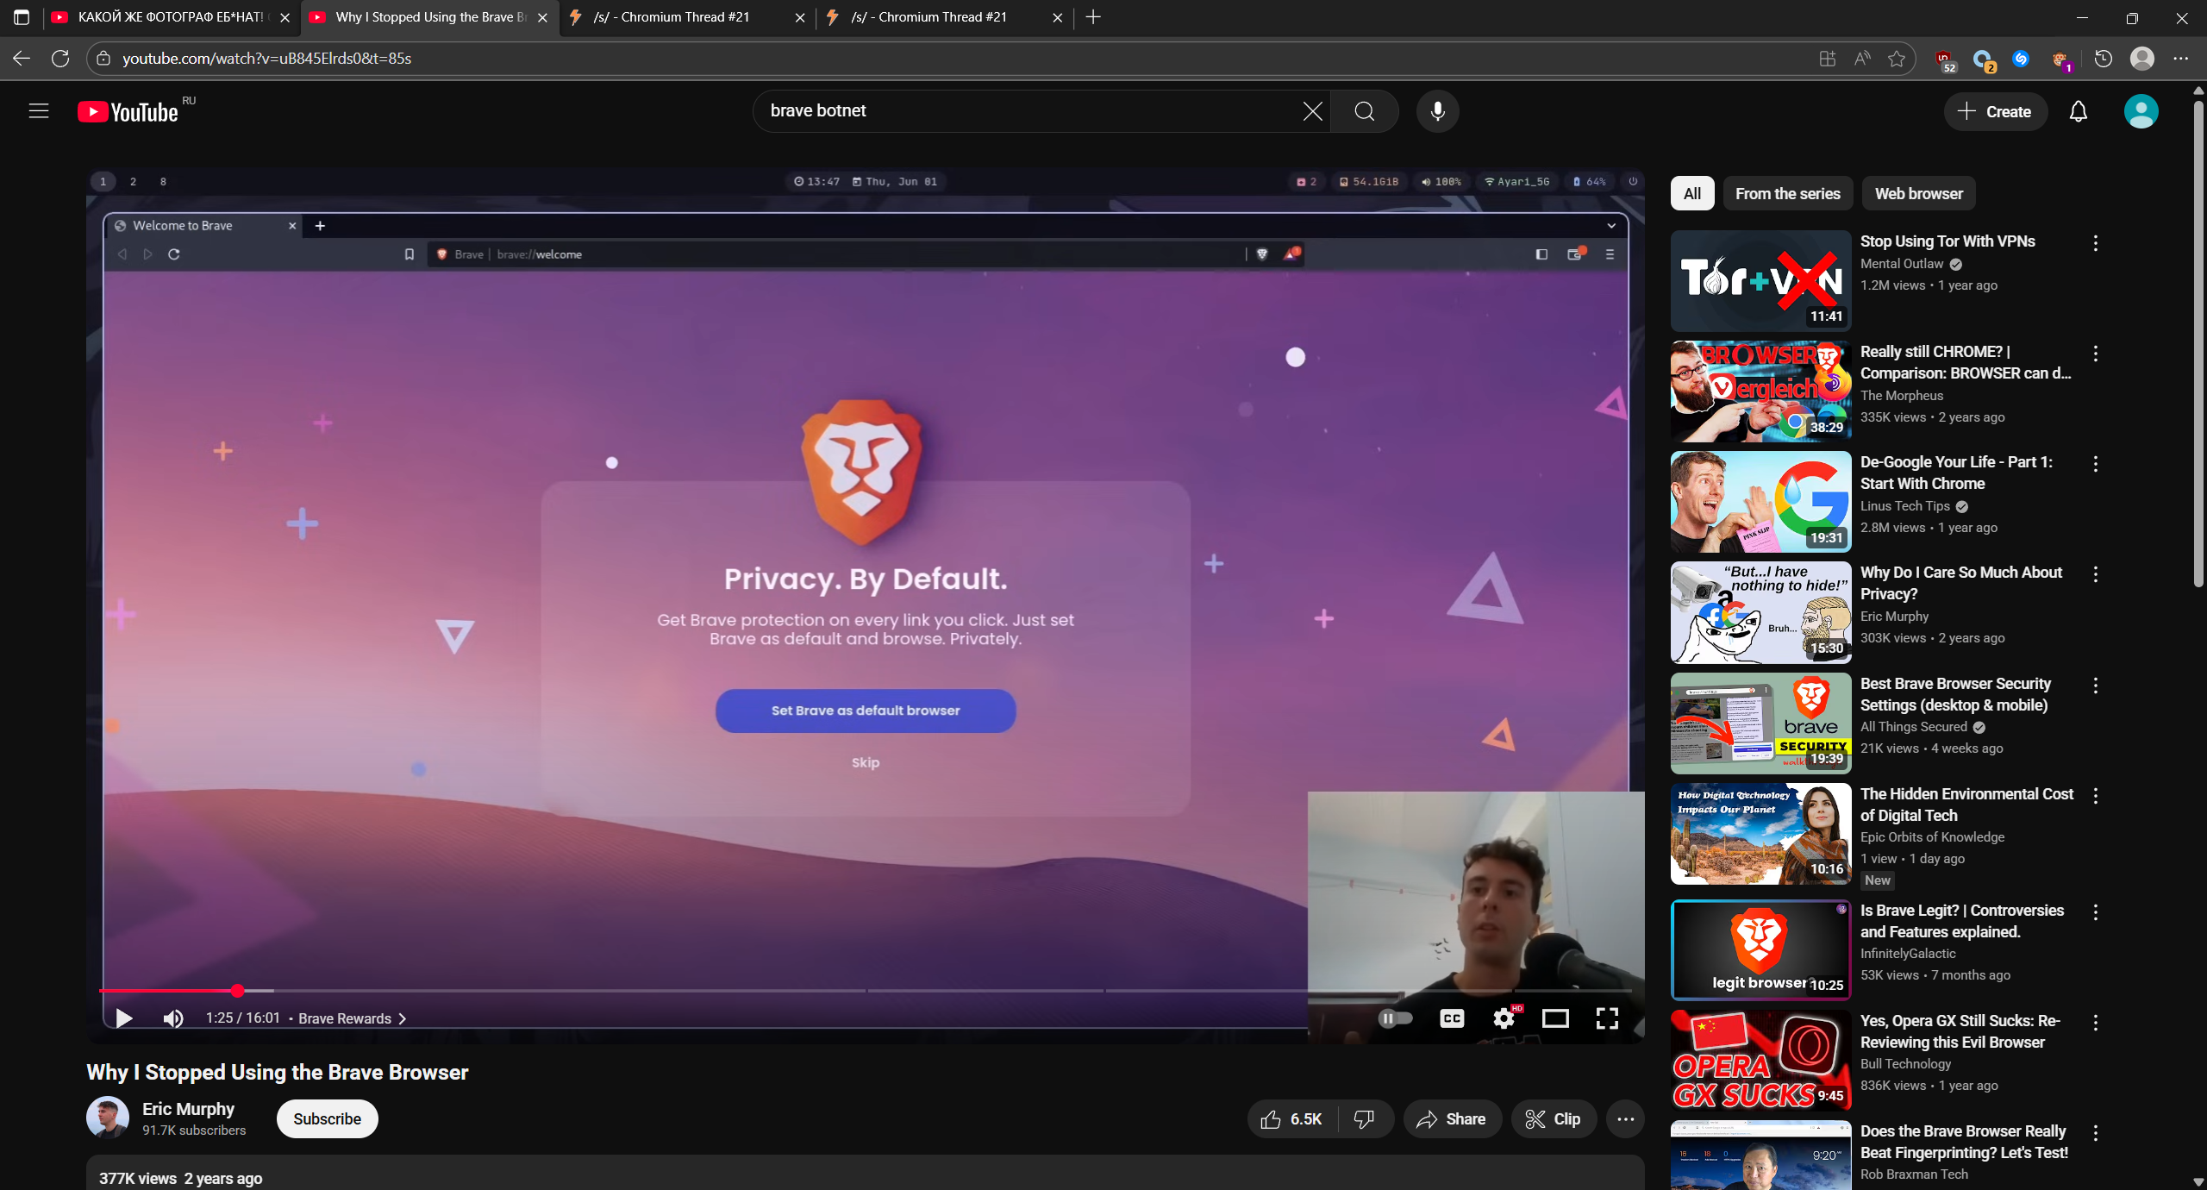The width and height of the screenshot is (2207, 1190).
Task: Click the voice search microphone icon
Action: pos(1437,111)
